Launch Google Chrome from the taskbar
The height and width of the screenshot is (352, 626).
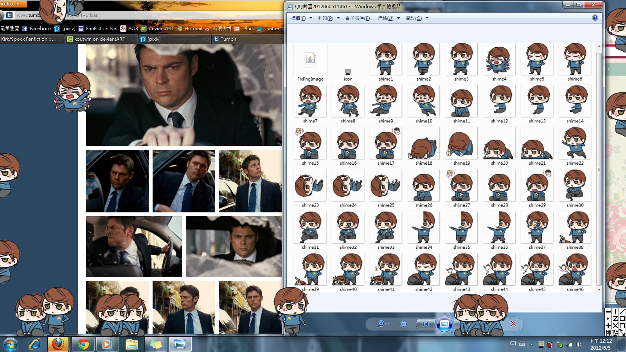(83, 345)
